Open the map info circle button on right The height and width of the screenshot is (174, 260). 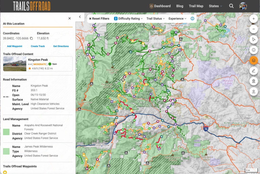[x=254, y=50]
